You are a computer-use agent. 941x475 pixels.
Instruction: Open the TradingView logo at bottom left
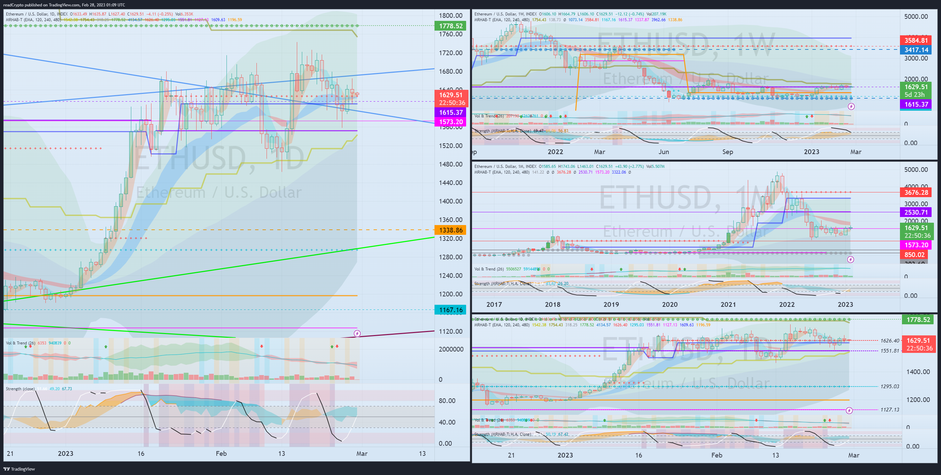[19, 469]
